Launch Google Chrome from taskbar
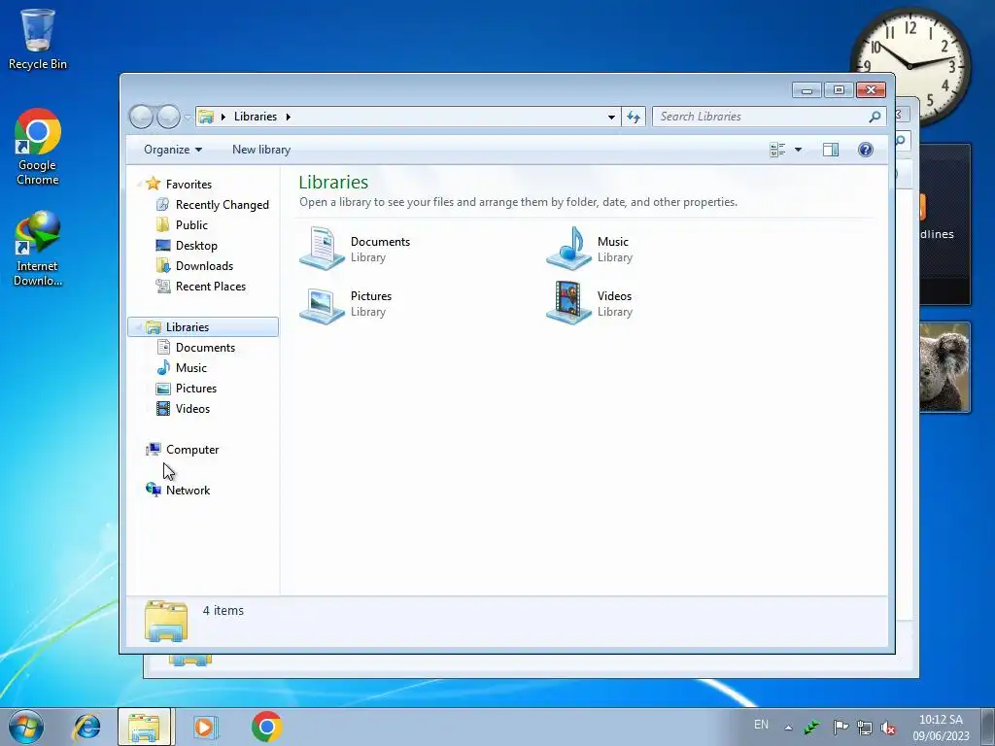Screen dimensions: 995x746 click(x=266, y=727)
